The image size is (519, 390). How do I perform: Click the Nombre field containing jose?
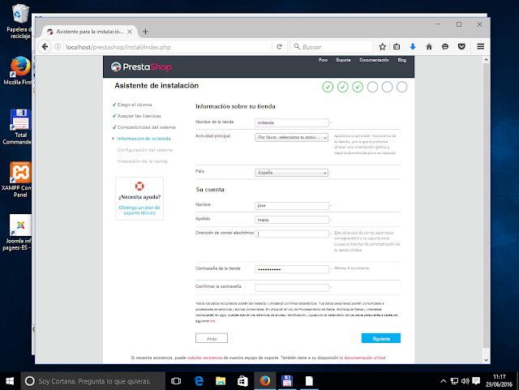tap(292, 206)
